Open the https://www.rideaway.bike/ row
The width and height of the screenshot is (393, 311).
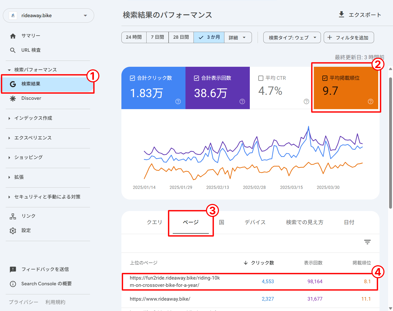click(250, 299)
